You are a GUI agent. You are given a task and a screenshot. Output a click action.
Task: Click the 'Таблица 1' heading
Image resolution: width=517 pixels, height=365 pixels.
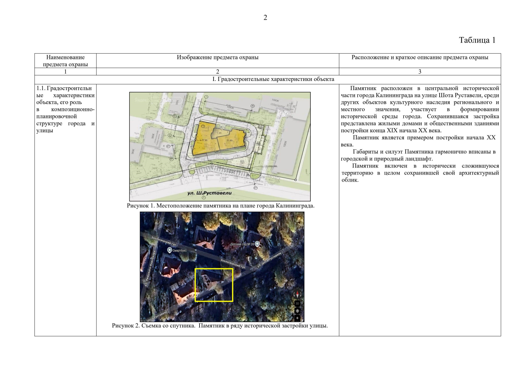point(477,40)
